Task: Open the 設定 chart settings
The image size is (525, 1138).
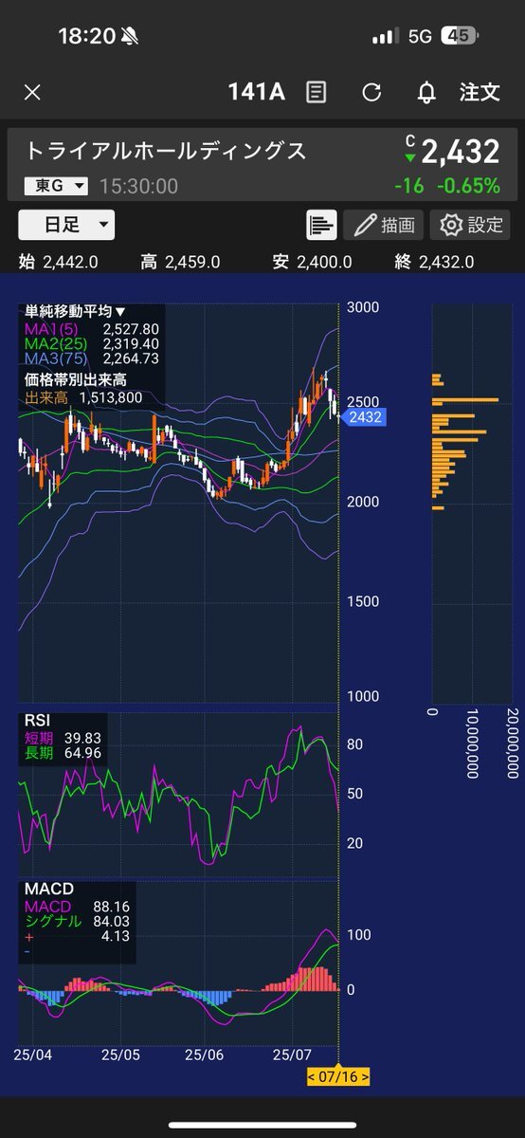Action: pyautogui.click(x=470, y=225)
